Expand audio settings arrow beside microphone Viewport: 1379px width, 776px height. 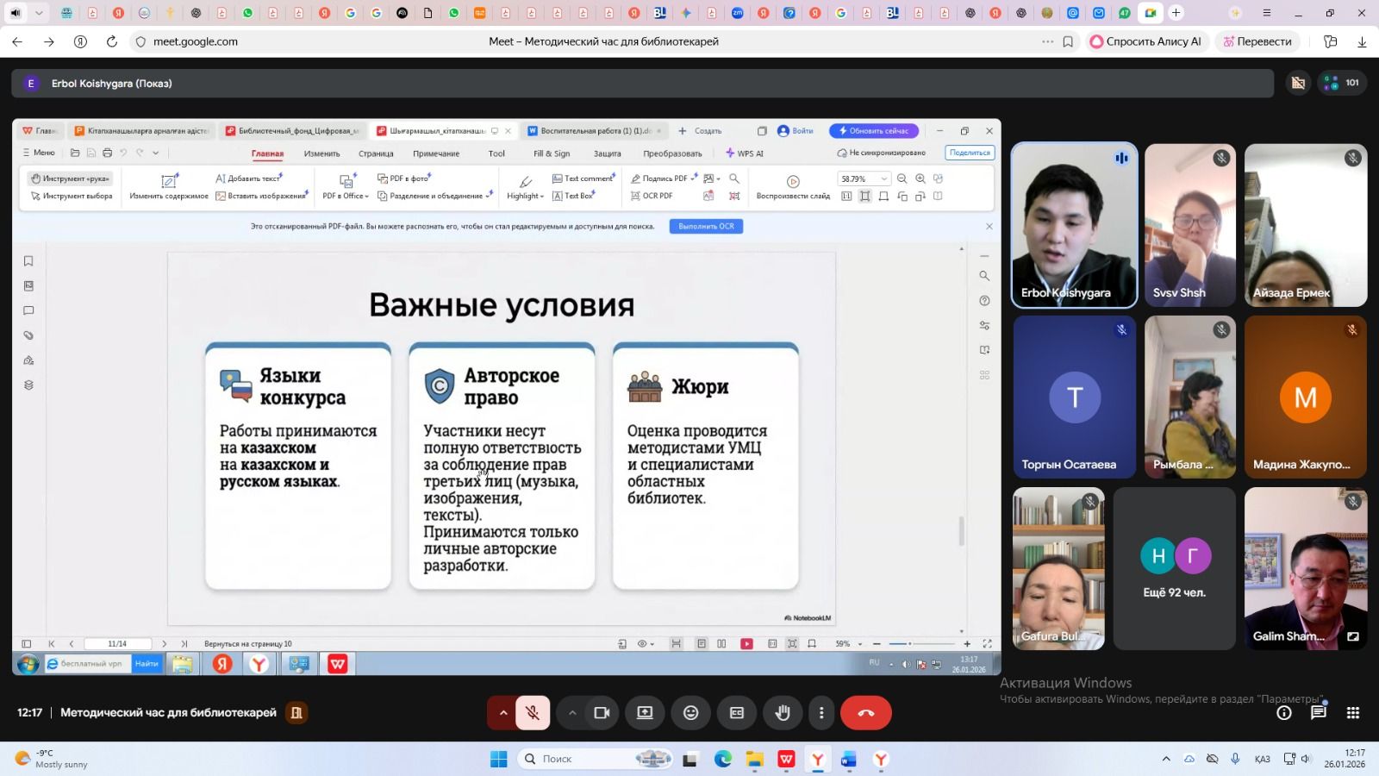[503, 713]
